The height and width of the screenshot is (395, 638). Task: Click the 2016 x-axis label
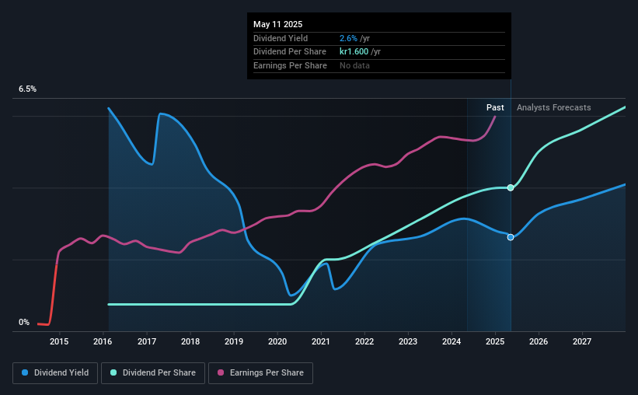point(103,341)
